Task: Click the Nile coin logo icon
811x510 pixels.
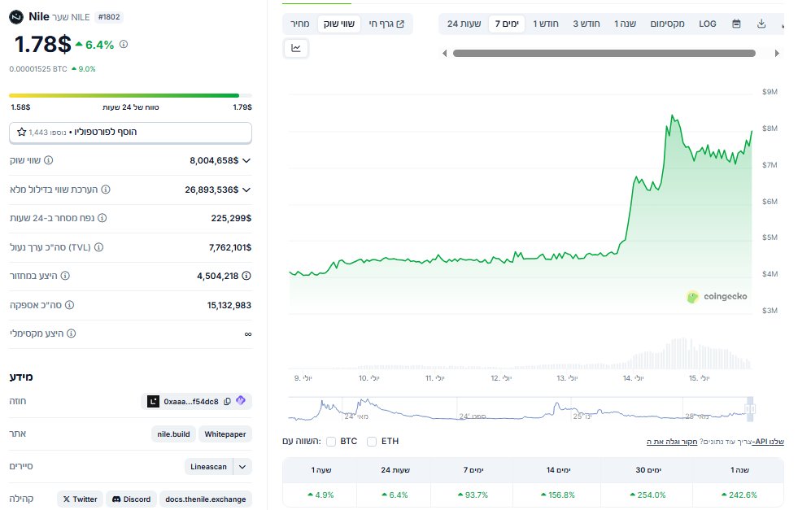Action: (x=16, y=17)
